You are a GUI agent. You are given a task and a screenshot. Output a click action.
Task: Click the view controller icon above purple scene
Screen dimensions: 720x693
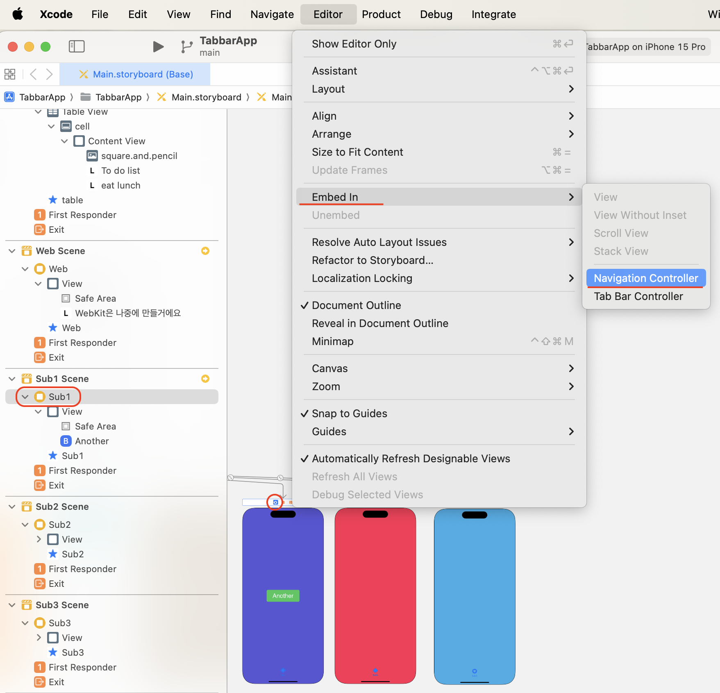(x=275, y=502)
